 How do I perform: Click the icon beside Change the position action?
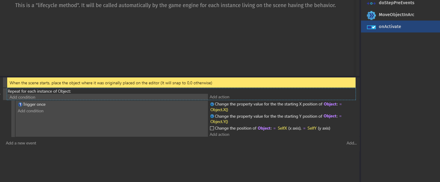pyautogui.click(x=212, y=128)
